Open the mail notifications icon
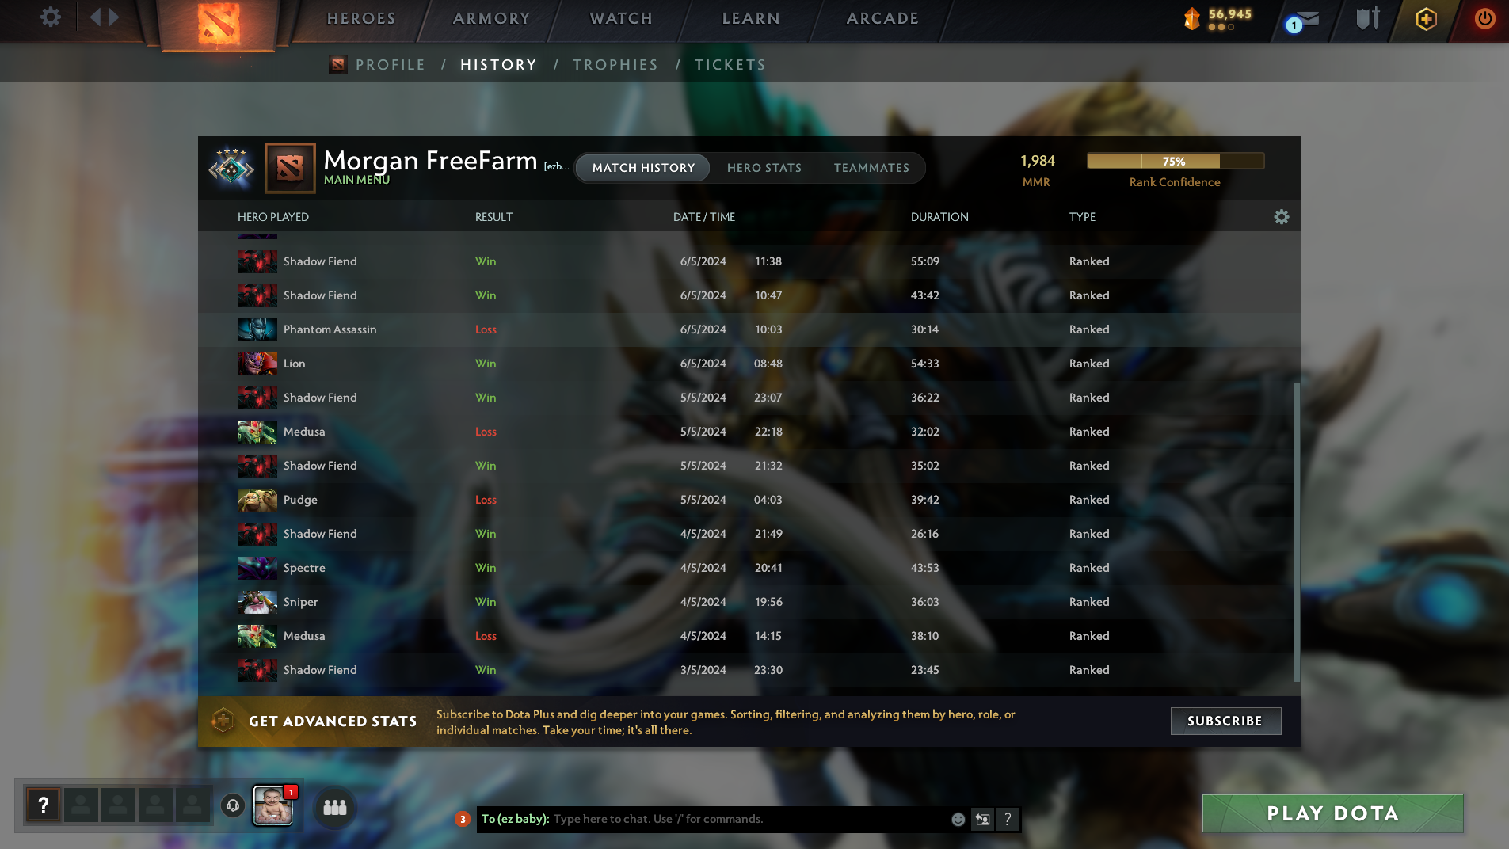 [1304, 20]
